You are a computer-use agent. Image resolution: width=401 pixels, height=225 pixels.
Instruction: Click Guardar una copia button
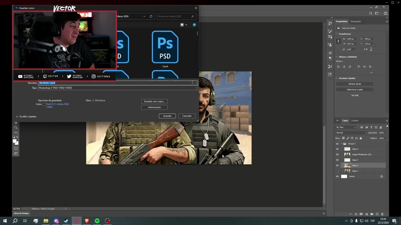154,101
